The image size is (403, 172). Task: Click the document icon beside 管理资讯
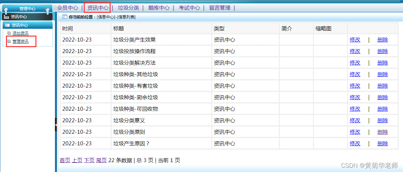9,41
